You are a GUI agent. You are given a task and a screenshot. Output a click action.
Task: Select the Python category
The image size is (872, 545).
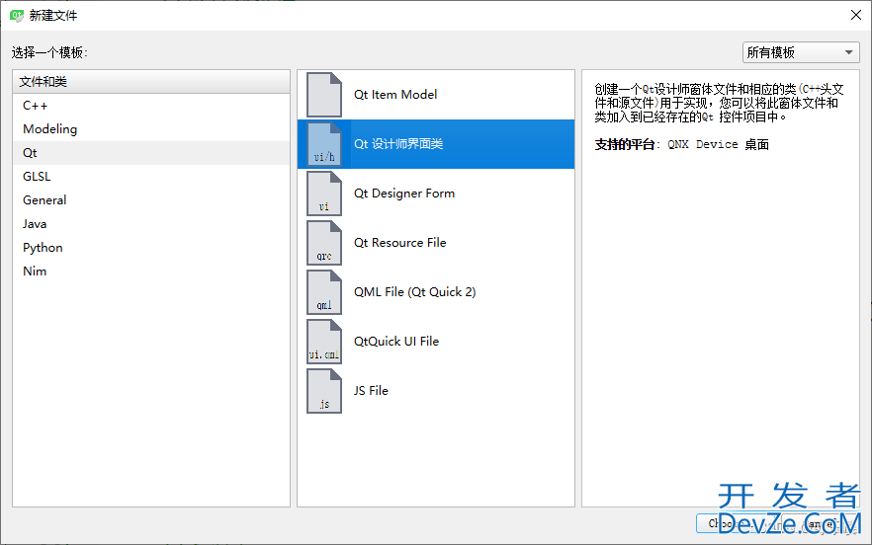pyautogui.click(x=150, y=248)
